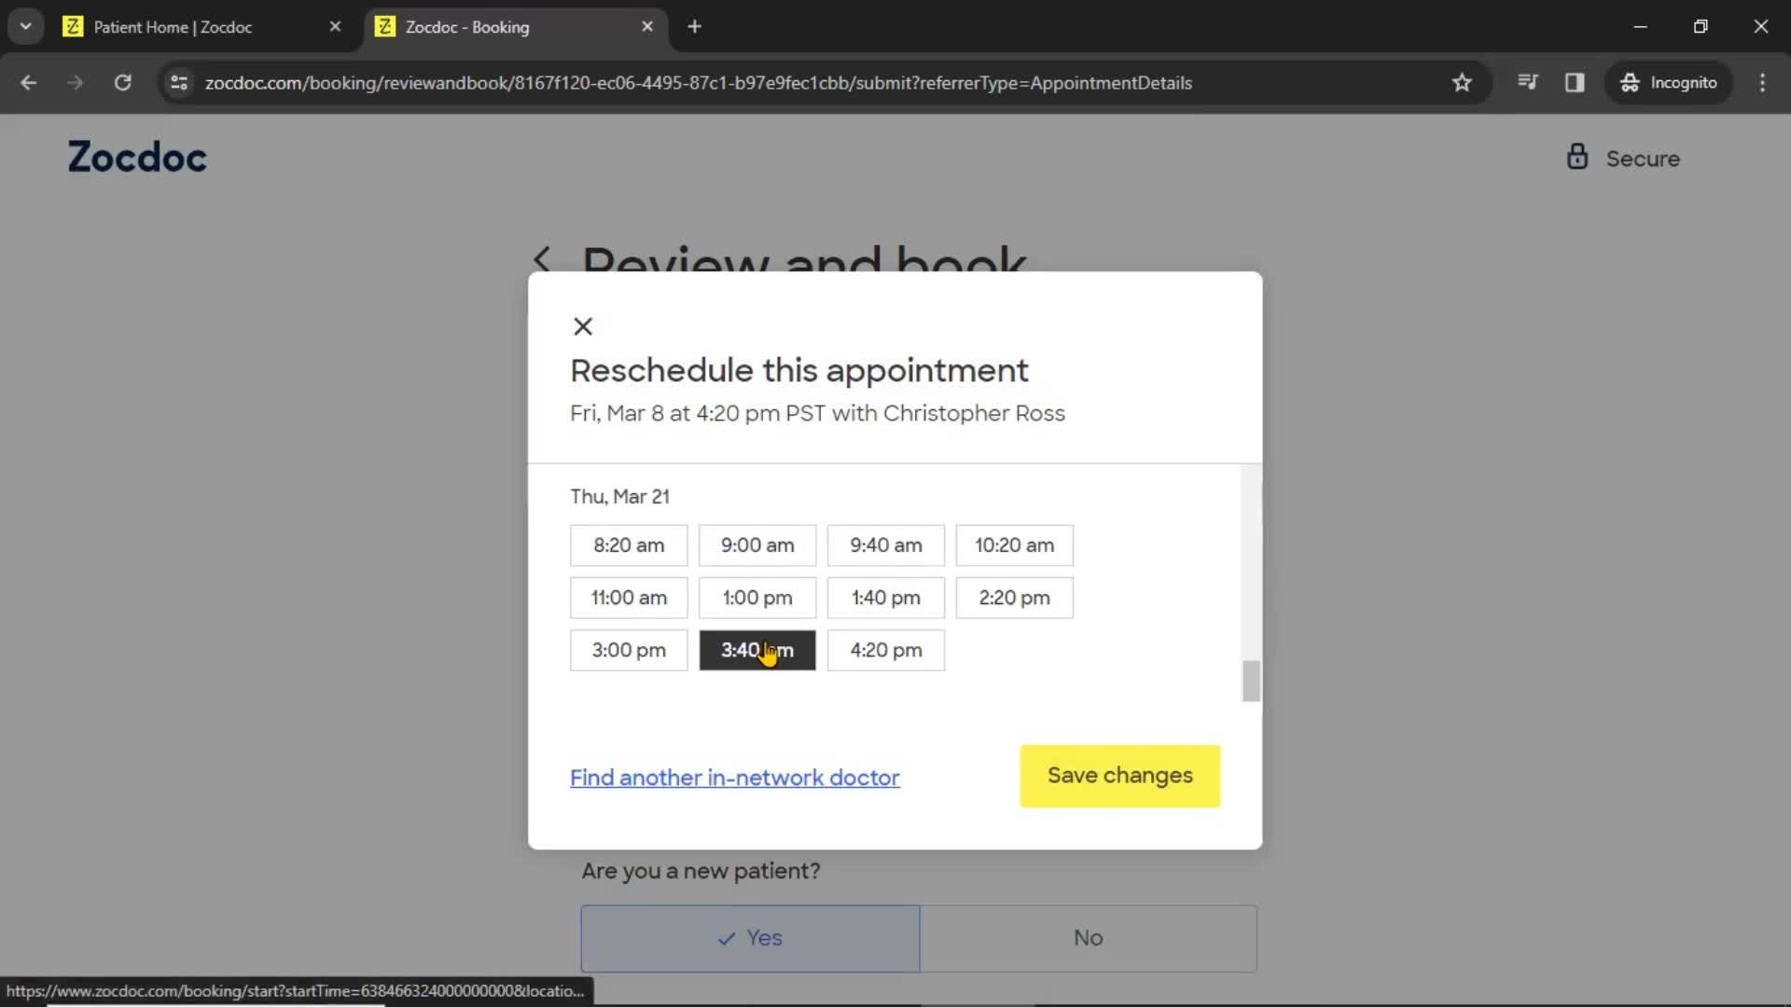Select the 9:00 am time slot

pos(757,545)
